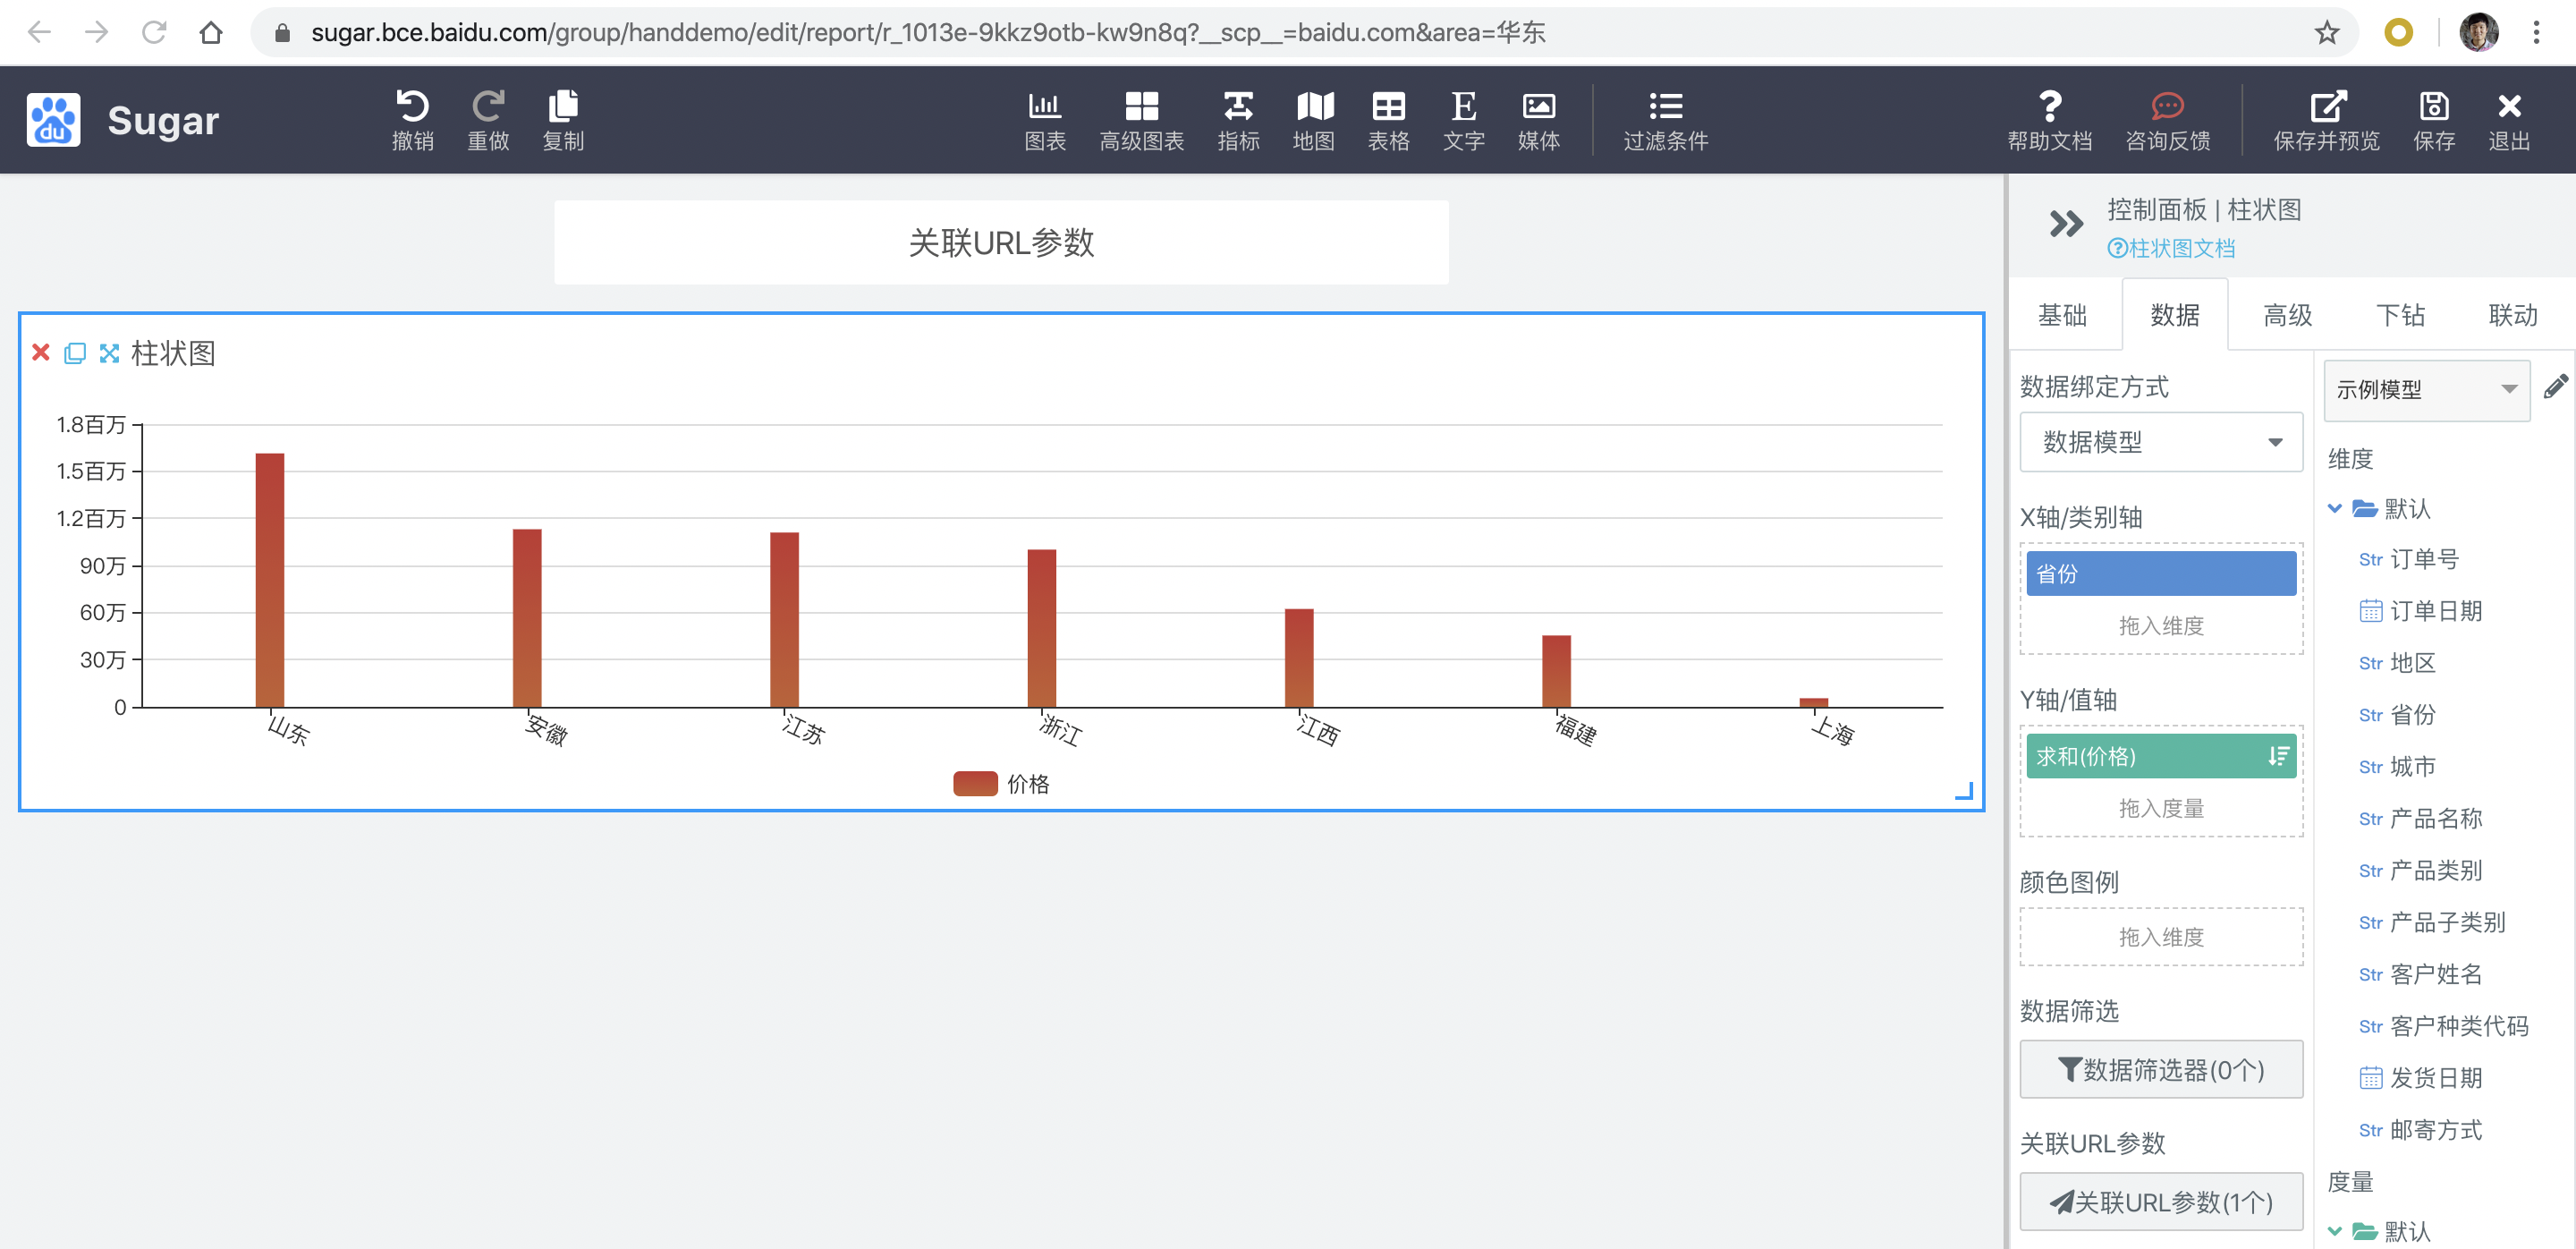Click the Copy (复制) toolbar icon
Image resolution: width=2576 pixels, height=1249 pixels.
pos(563,120)
